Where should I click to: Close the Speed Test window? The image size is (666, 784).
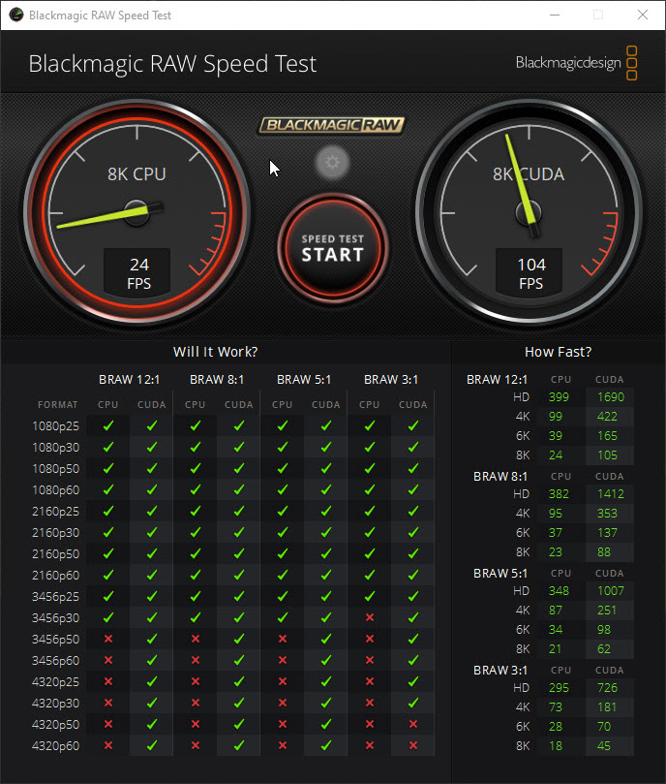(643, 15)
